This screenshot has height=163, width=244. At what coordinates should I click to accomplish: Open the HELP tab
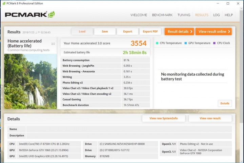tap(229, 15)
